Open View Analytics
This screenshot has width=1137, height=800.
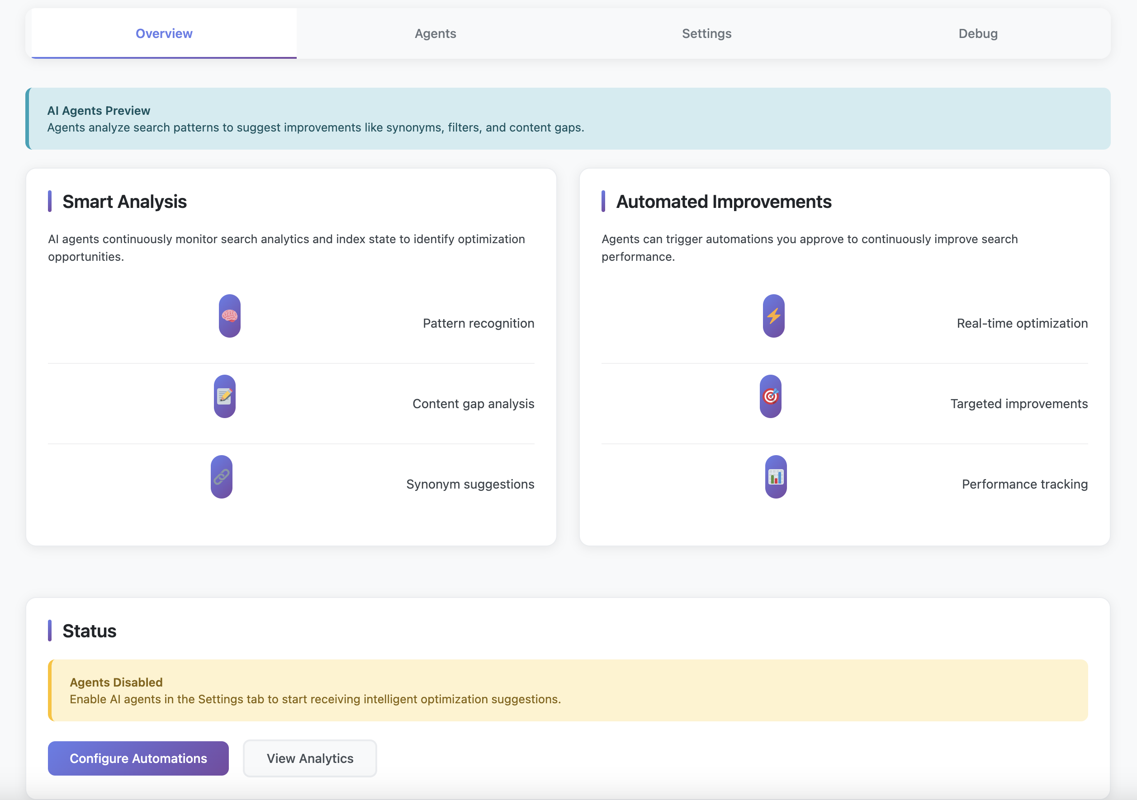(309, 758)
